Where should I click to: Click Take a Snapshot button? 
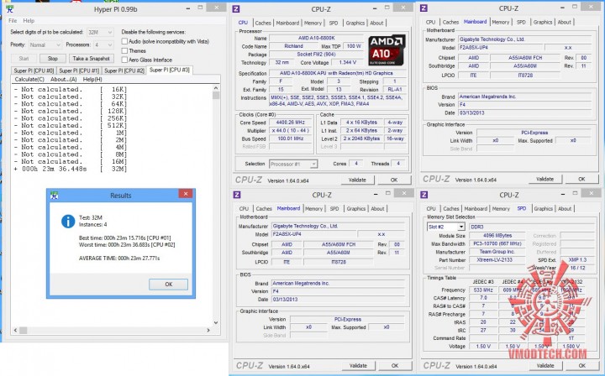[x=91, y=59]
